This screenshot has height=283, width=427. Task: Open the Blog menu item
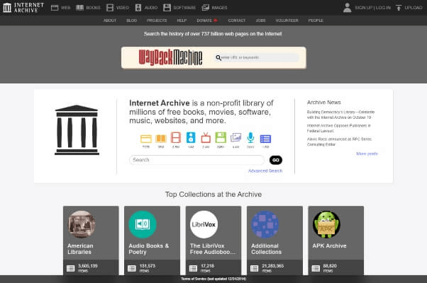click(x=131, y=21)
